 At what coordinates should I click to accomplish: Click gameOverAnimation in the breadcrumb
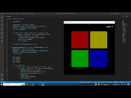(19, 19)
